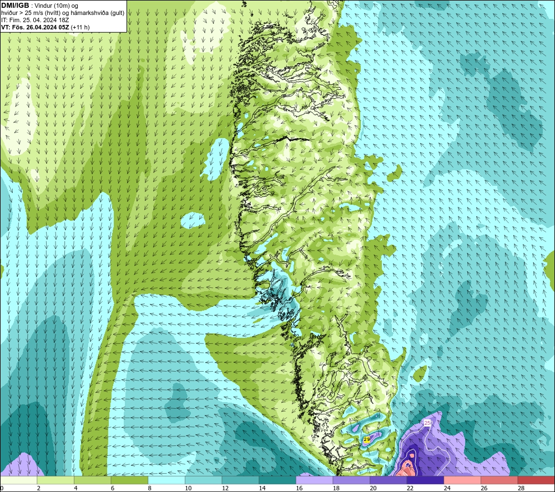Click the legend scale label '14'

pos(263,488)
